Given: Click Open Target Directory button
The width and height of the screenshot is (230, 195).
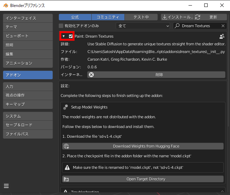Looking at the screenshot, I should coord(143,179).
